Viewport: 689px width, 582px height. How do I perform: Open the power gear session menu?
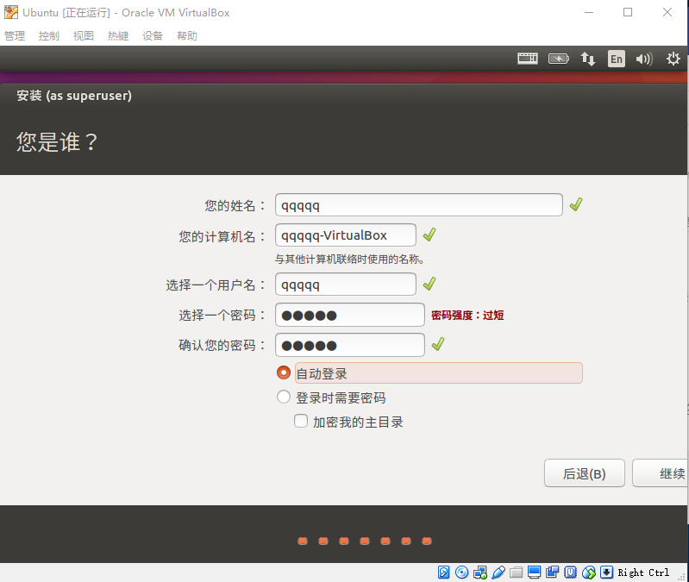(673, 59)
